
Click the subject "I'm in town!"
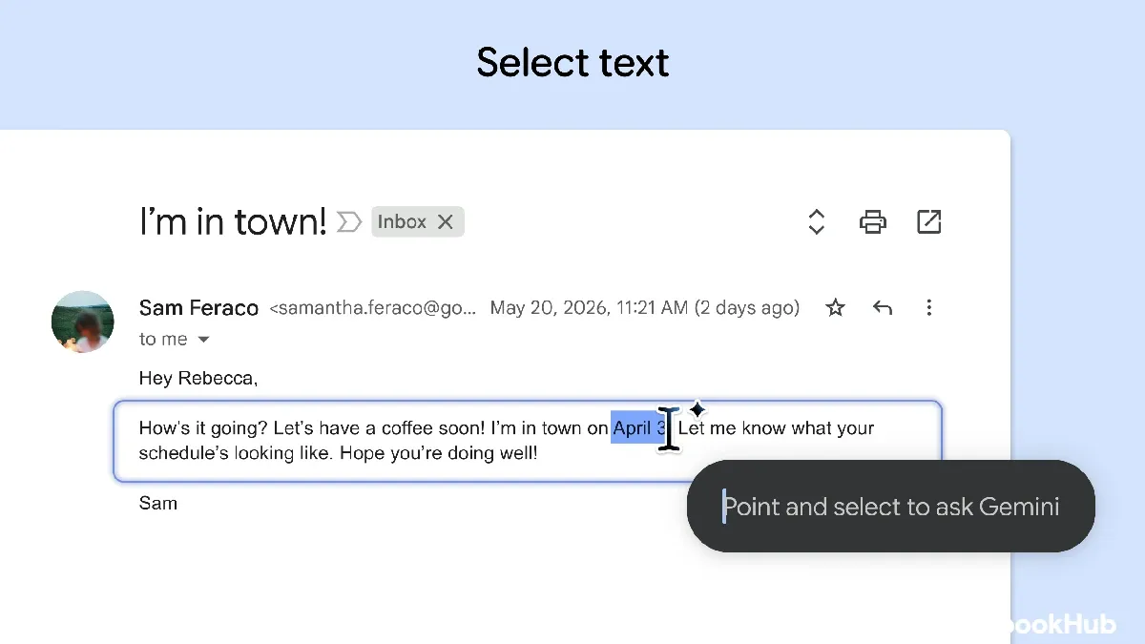click(x=233, y=221)
